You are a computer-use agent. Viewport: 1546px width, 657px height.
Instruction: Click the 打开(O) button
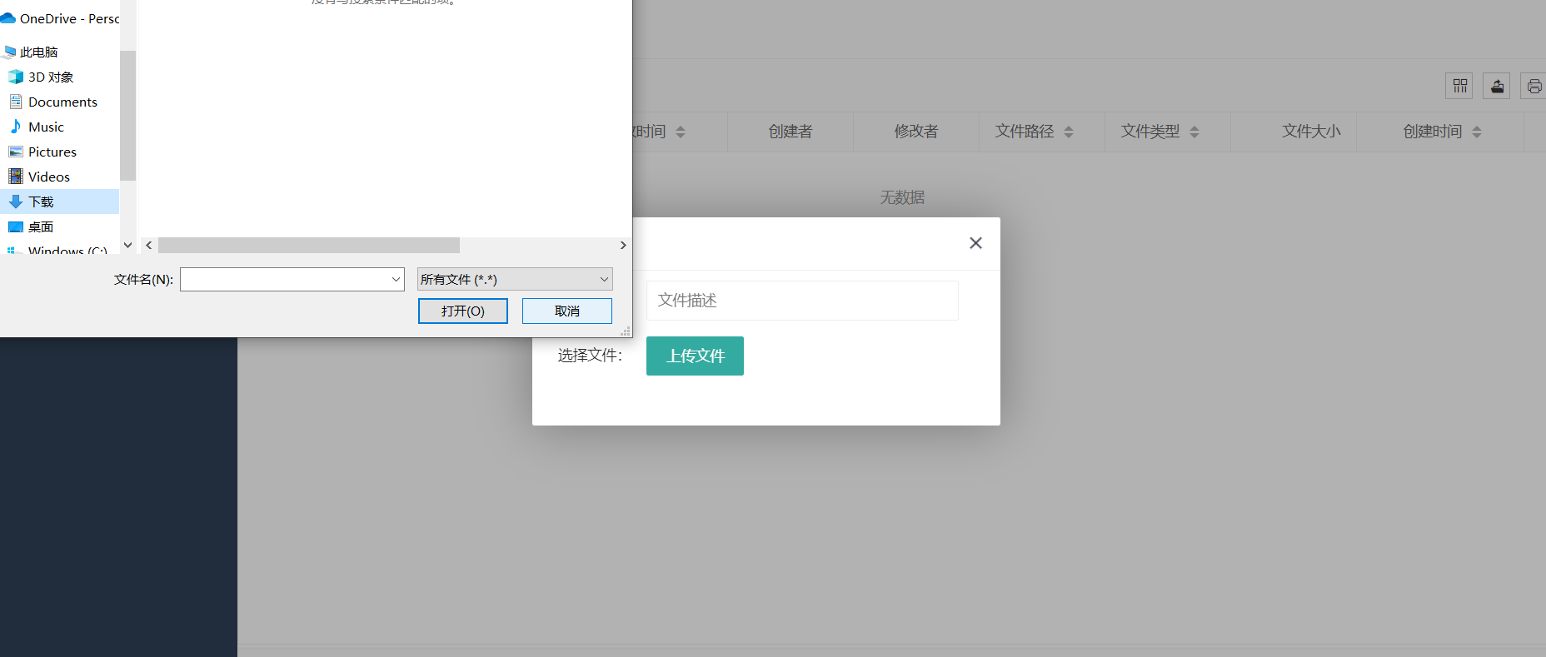click(x=463, y=311)
